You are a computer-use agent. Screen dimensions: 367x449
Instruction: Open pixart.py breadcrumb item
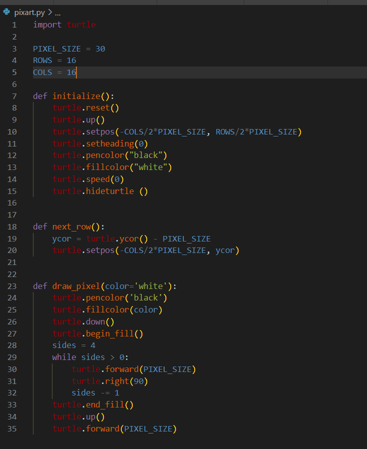29,12
